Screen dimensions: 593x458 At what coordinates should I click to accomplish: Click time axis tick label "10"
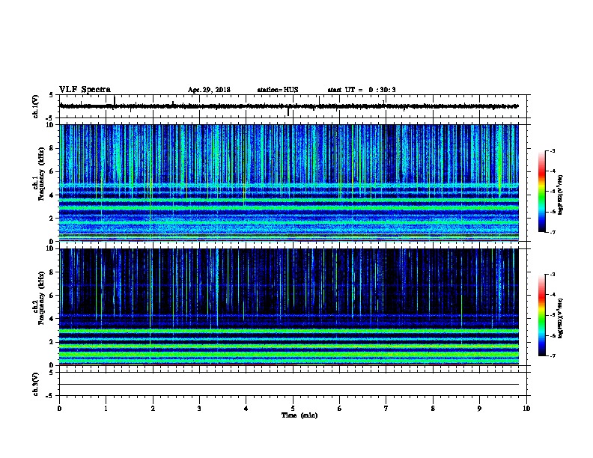coord(526,409)
